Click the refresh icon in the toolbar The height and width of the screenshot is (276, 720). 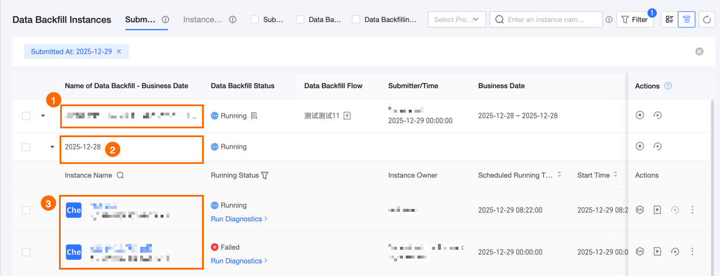pos(707,19)
